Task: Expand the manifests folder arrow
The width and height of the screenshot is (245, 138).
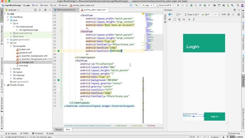Action: (x=8, y=17)
